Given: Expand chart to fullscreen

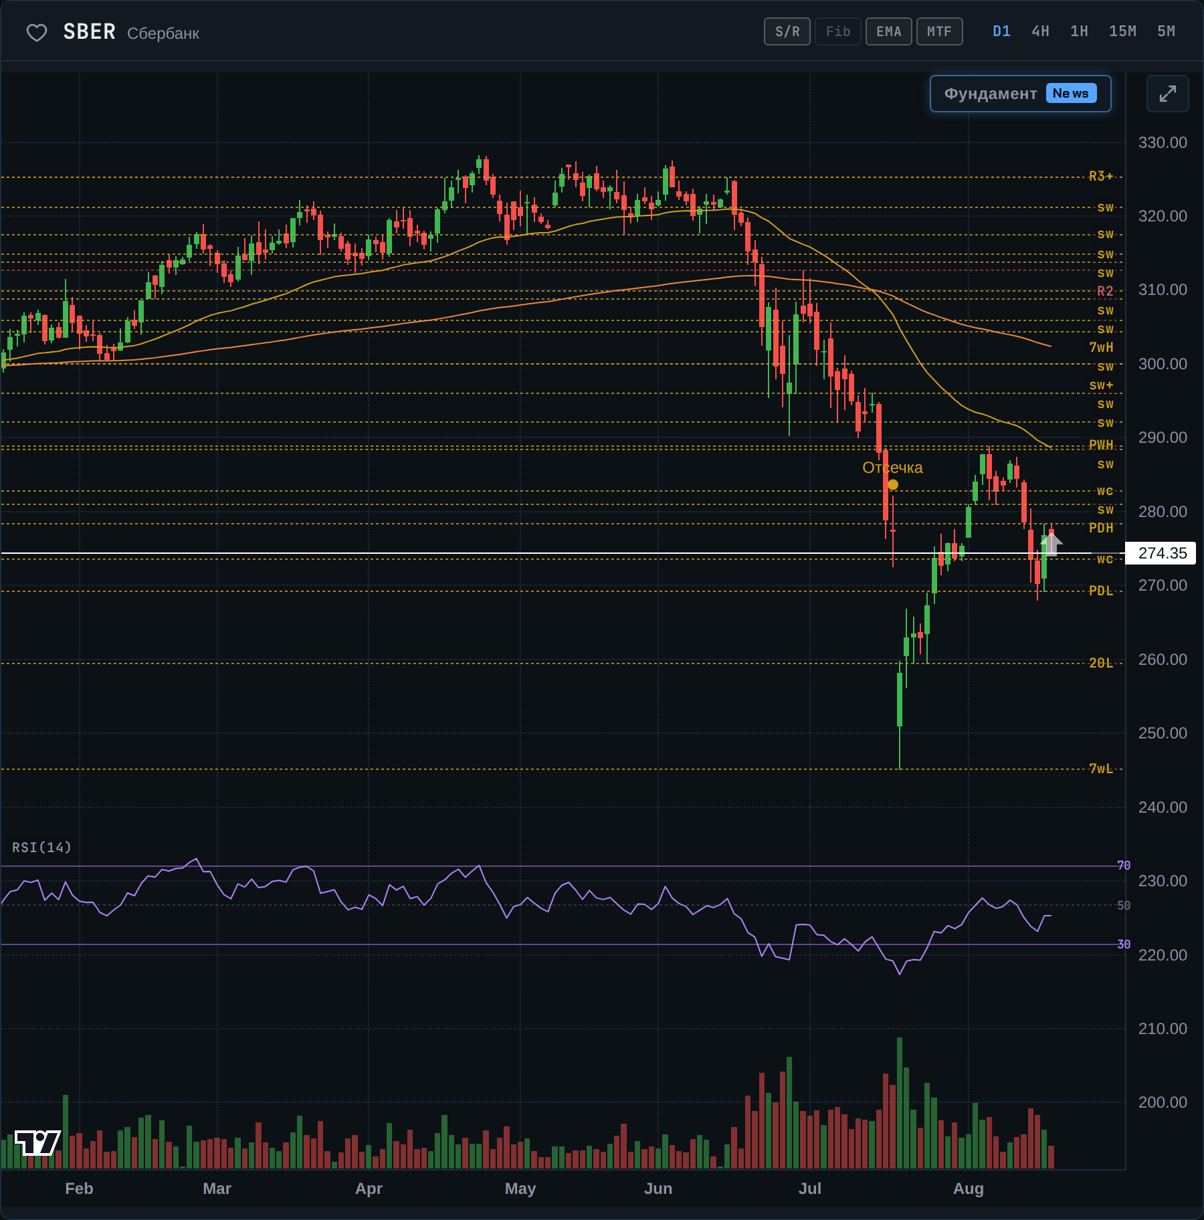Looking at the screenshot, I should click(1167, 94).
